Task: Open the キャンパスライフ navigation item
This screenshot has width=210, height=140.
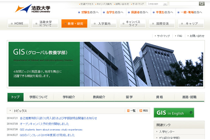Action: 133,23
